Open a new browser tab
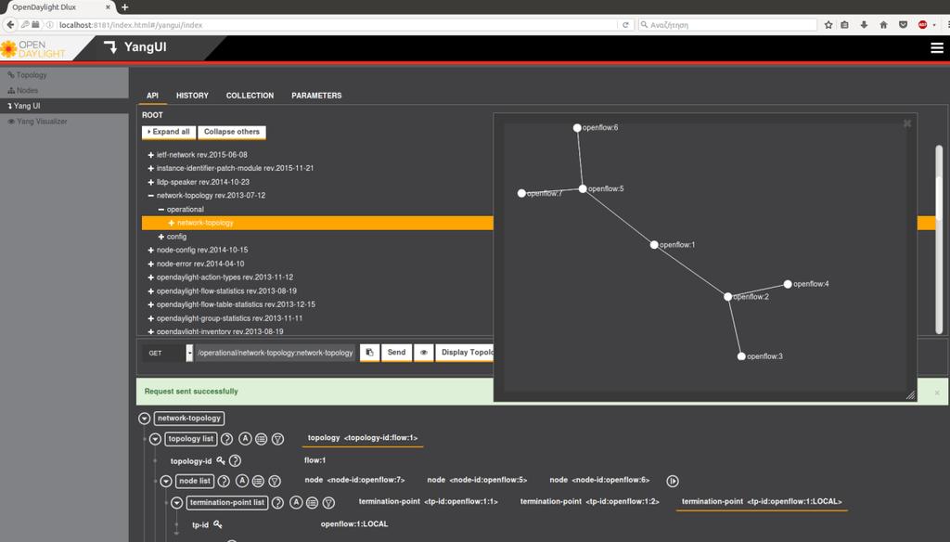The height and width of the screenshot is (542, 950). (x=125, y=7)
